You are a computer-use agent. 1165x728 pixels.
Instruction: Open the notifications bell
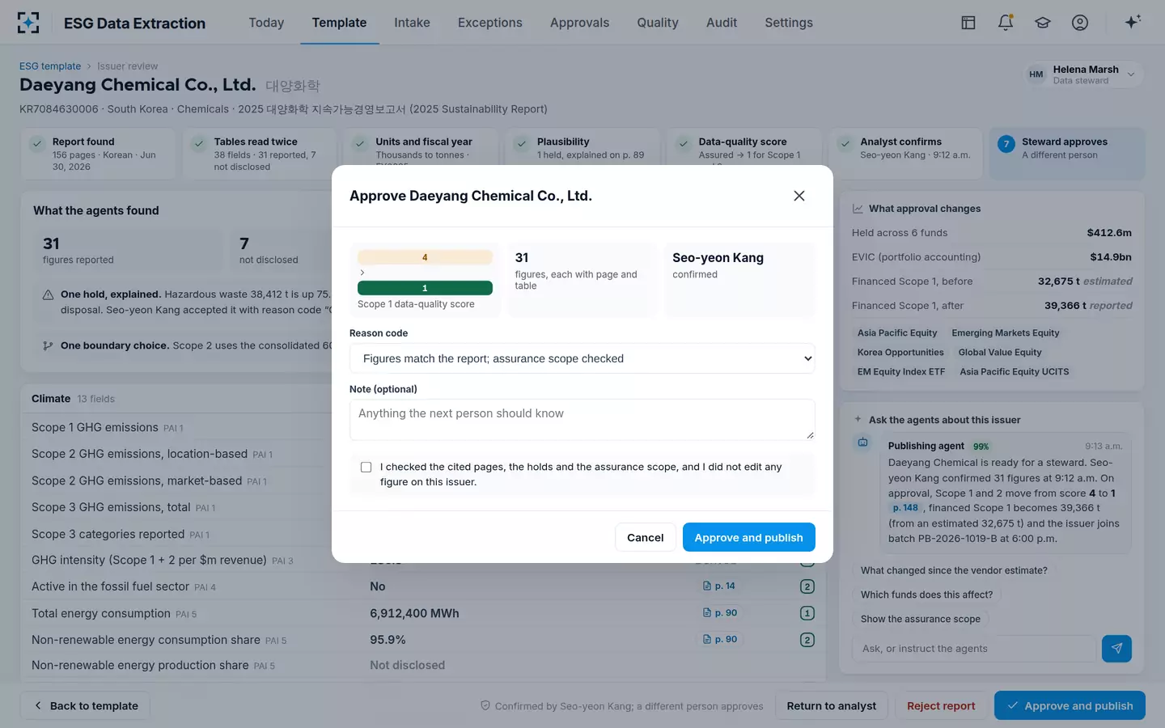click(1006, 23)
